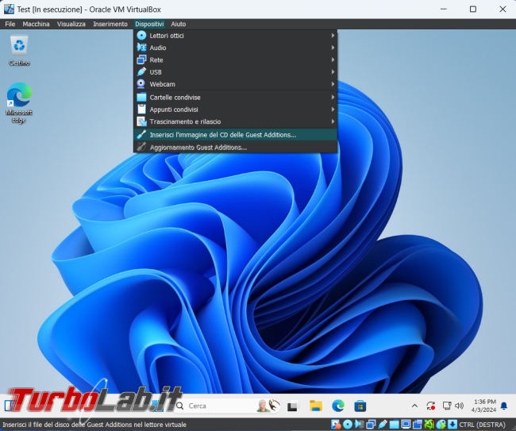Screen dimensions: 516x431
Task: Click the greyed icon beside Aggiornamento Guest Additions
Action: 141,147
